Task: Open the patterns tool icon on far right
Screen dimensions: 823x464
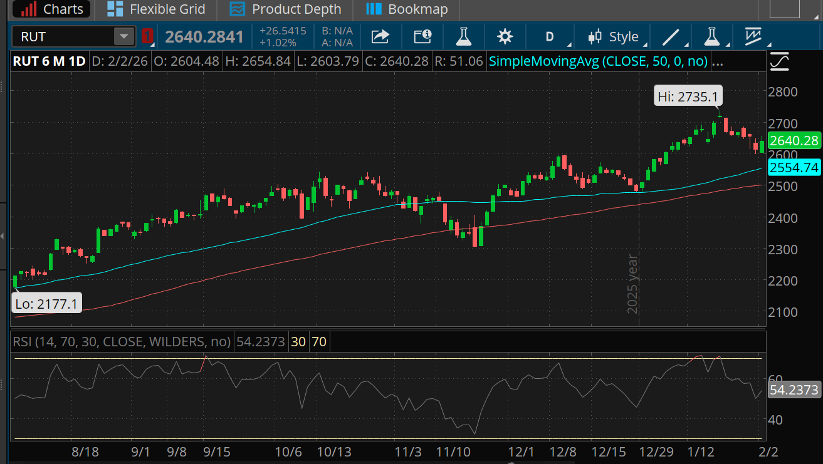Action: 753,36
